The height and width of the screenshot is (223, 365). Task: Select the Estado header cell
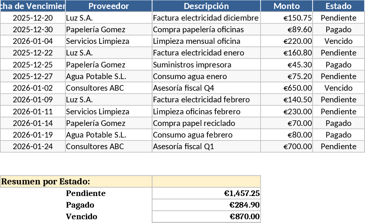338,6
